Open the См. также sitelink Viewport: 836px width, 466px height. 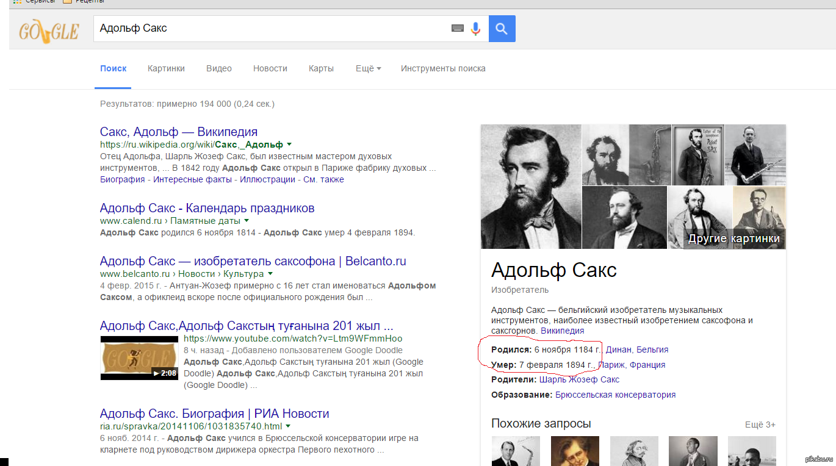coord(324,179)
